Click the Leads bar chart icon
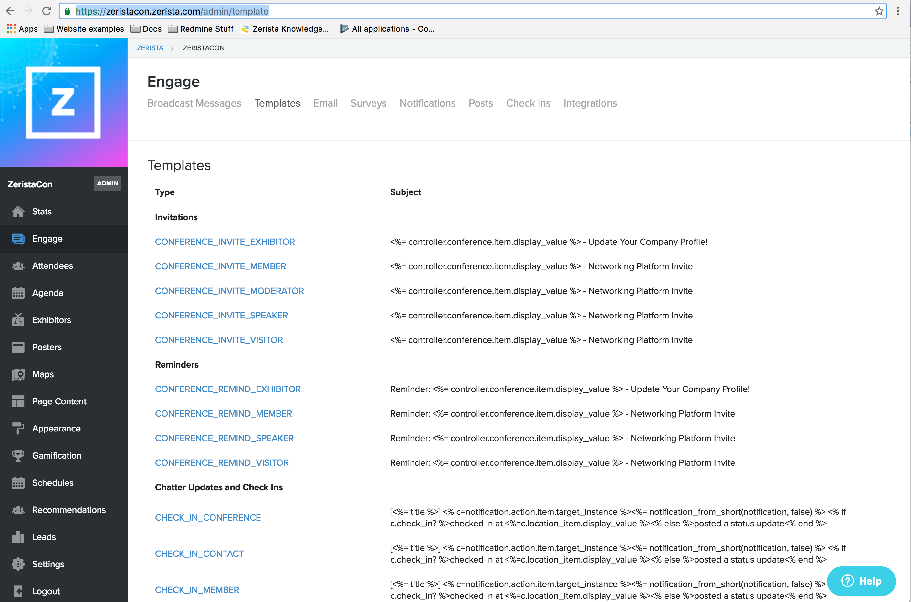The width and height of the screenshot is (911, 602). 18,537
